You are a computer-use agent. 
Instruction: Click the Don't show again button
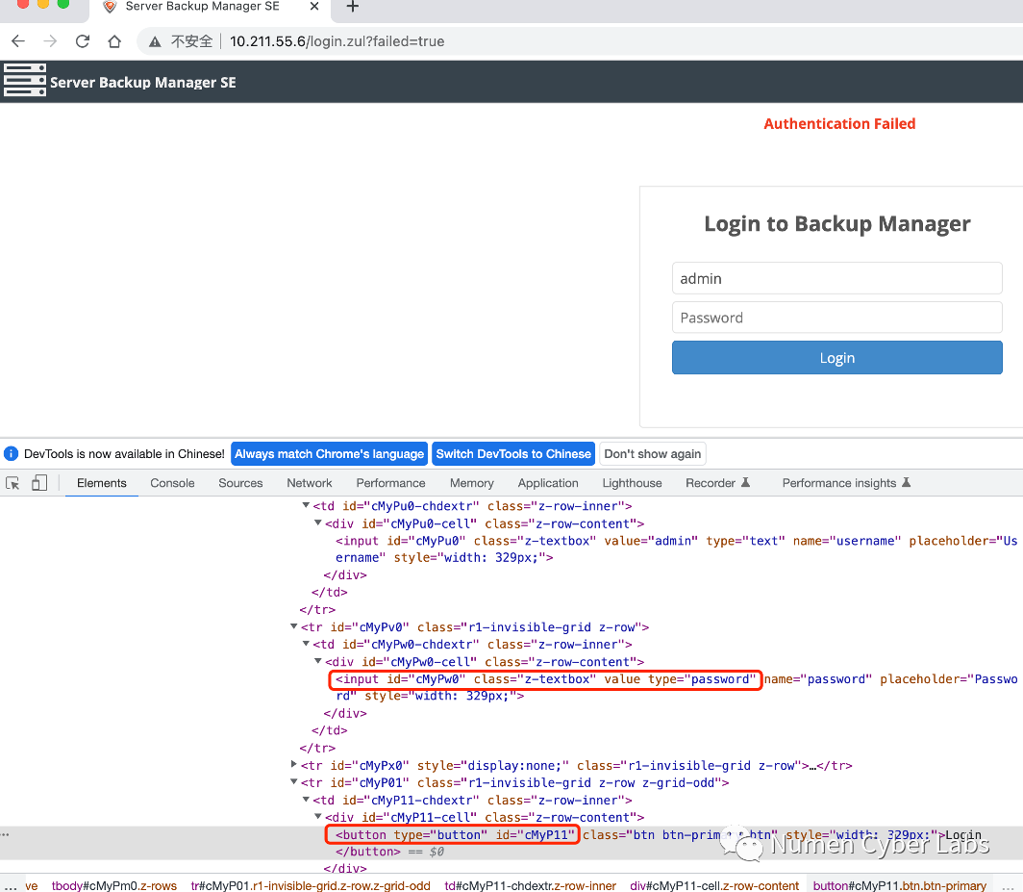click(653, 453)
